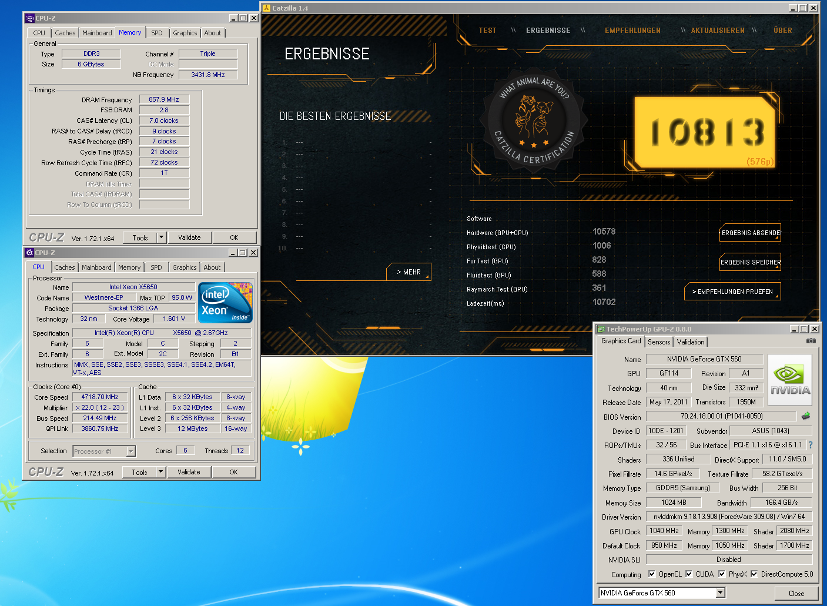Open the NVIDIA GeForce GTX 560 dropdown
827x606 pixels.
721,593
